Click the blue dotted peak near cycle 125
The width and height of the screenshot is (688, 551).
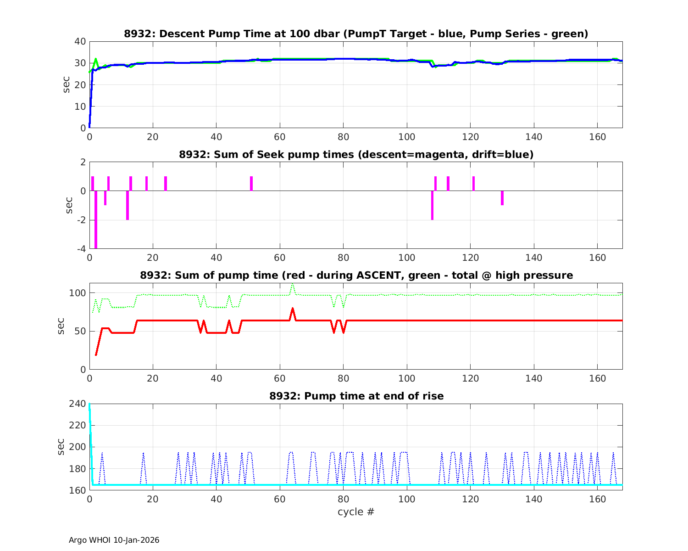[x=486, y=454]
